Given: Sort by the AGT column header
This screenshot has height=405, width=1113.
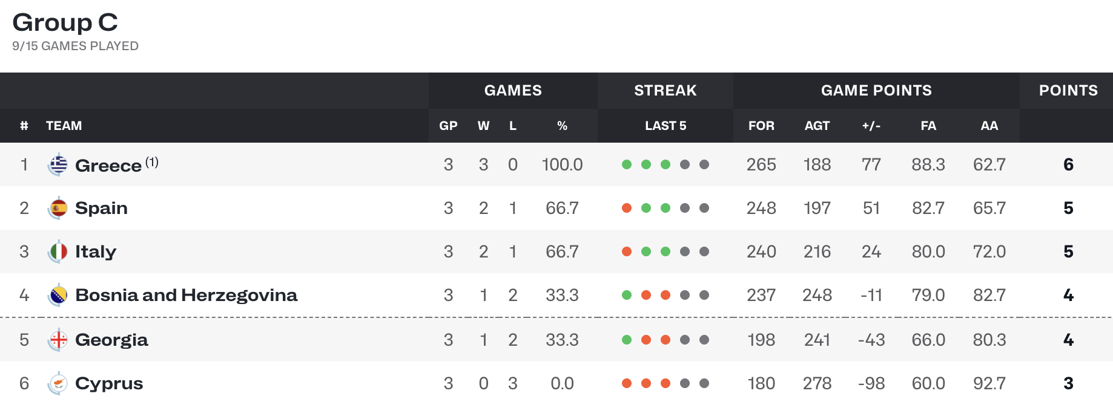Looking at the screenshot, I should (x=817, y=126).
